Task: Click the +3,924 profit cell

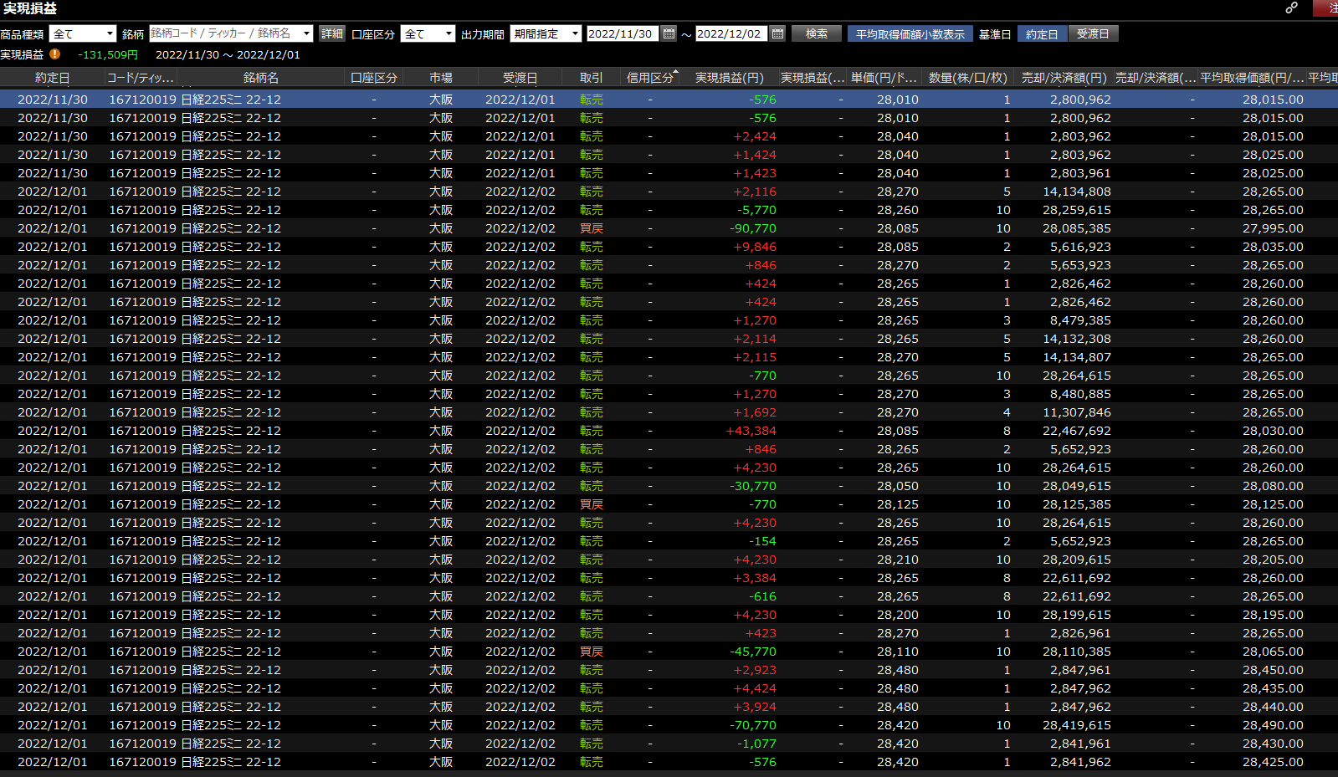Action: (755, 707)
